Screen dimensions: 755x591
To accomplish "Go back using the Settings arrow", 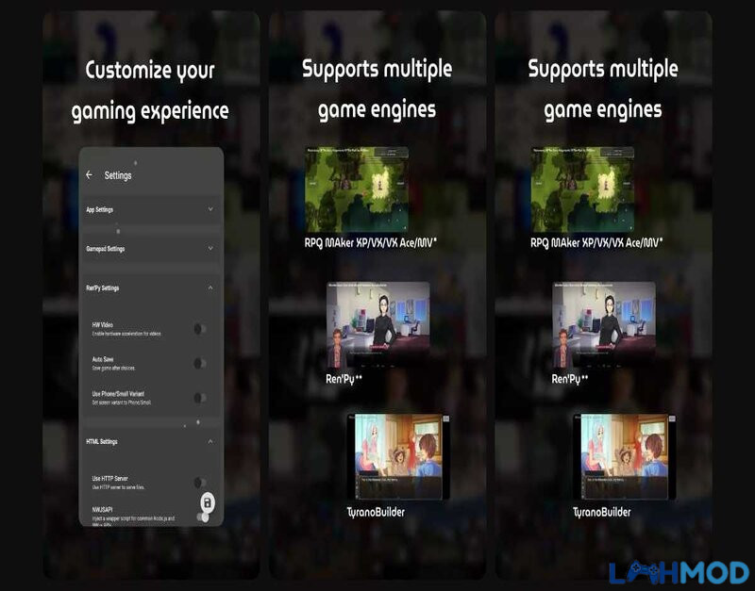I will point(89,175).
